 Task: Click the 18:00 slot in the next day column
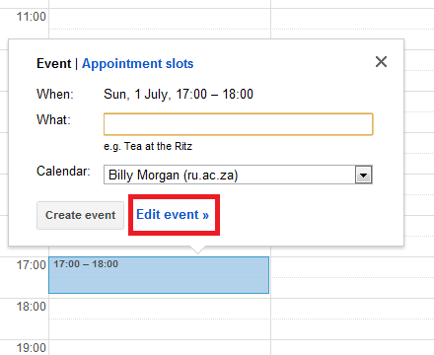(x=352, y=319)
